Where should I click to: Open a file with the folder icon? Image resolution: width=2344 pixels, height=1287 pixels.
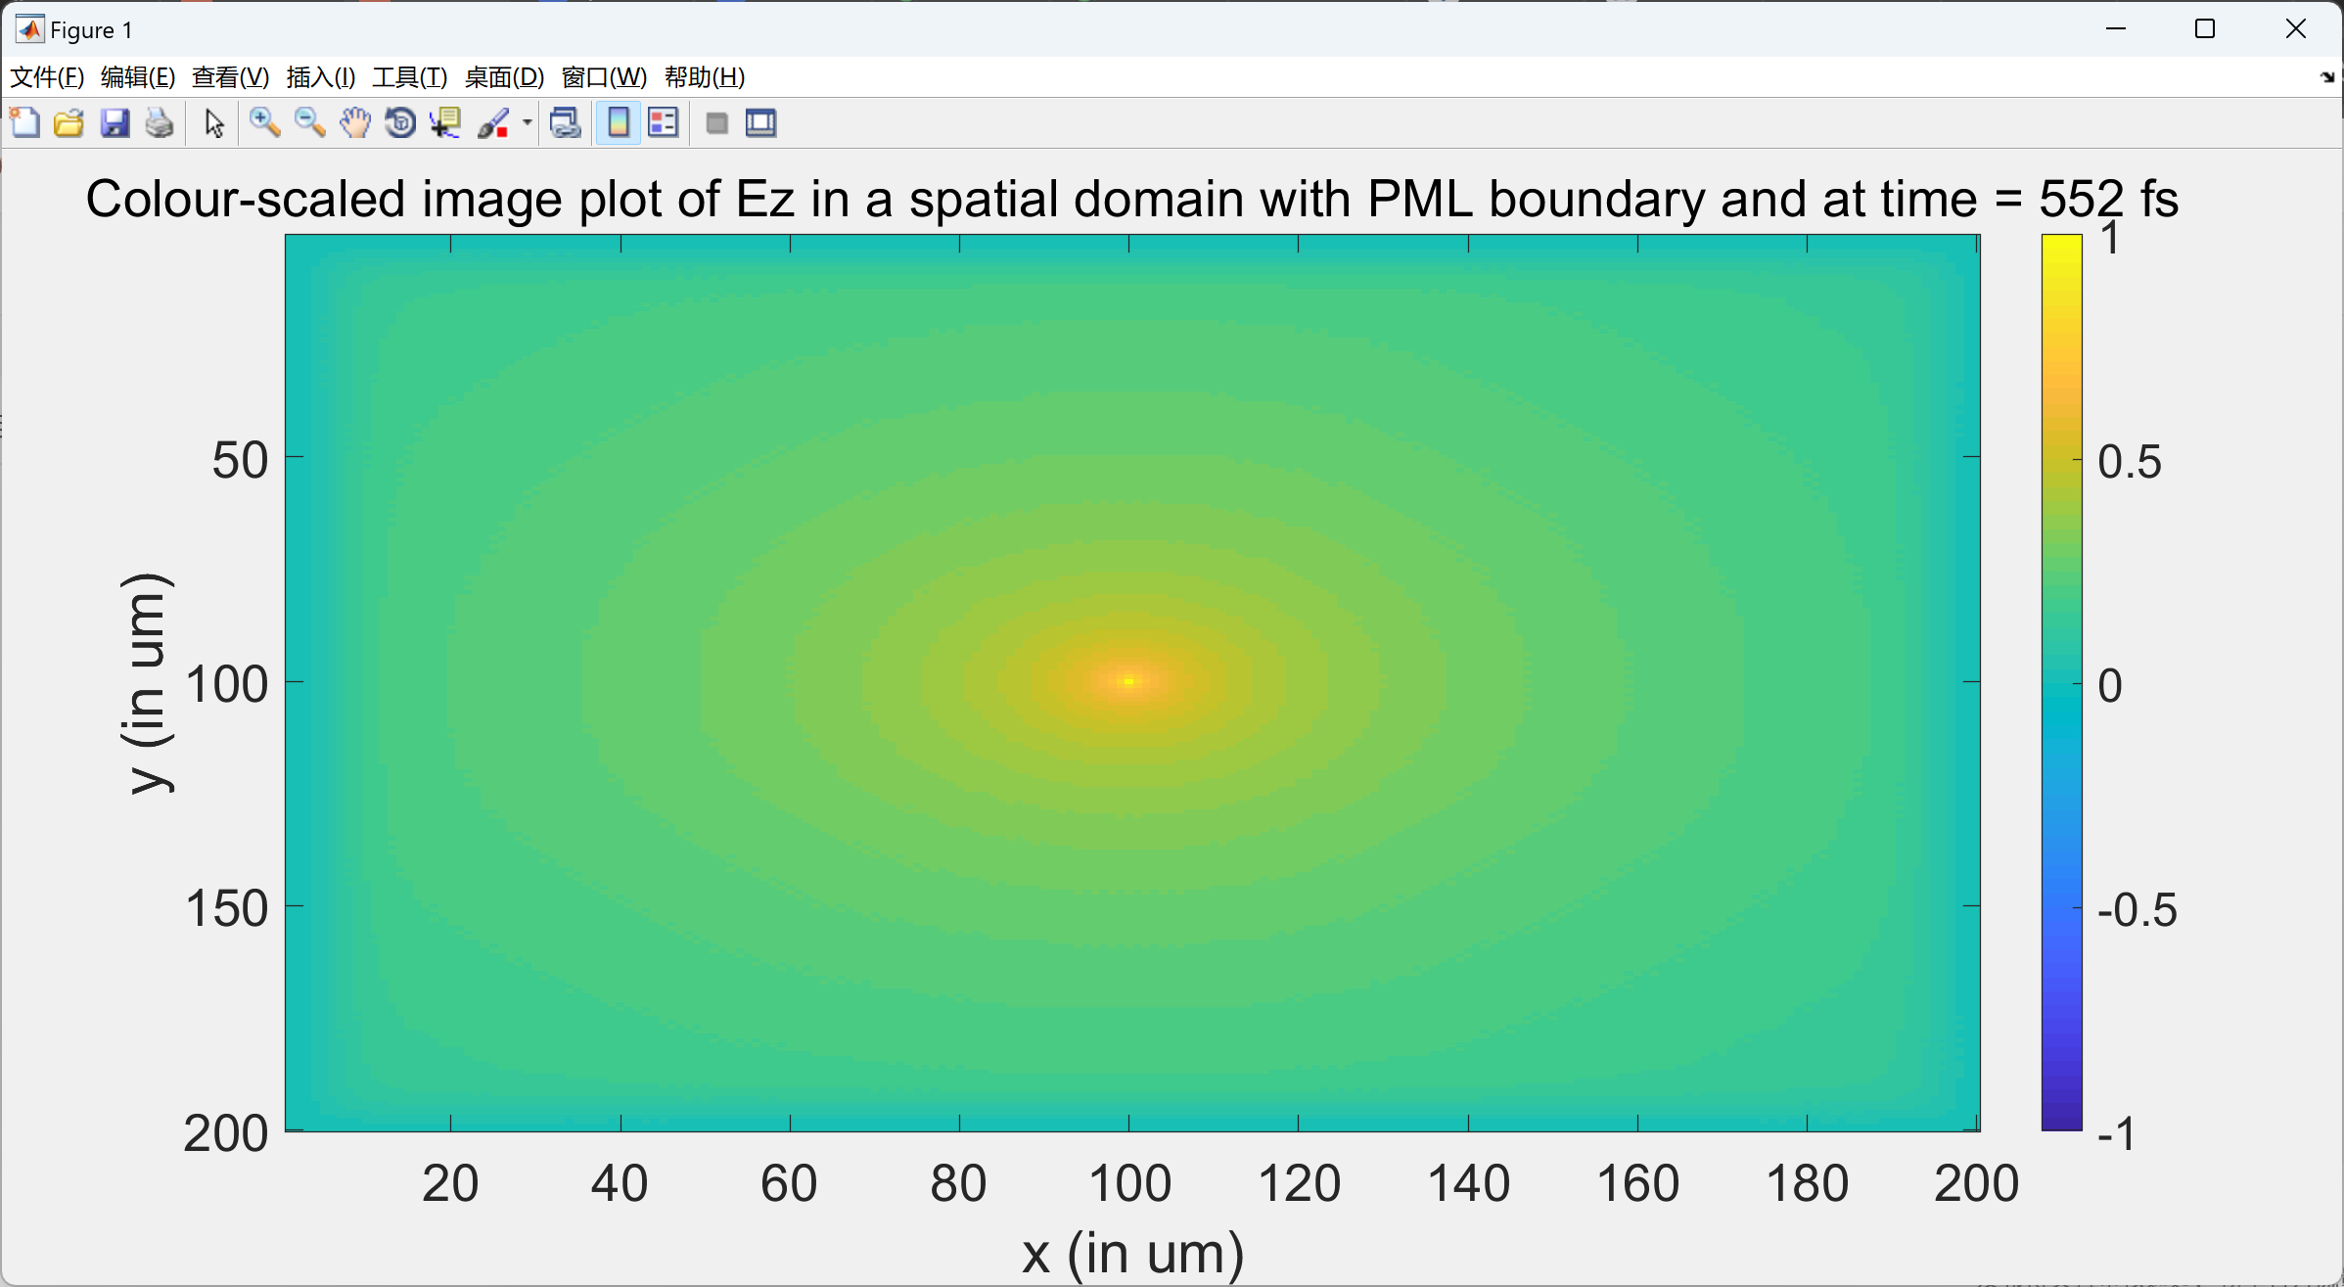click(69, 123)
